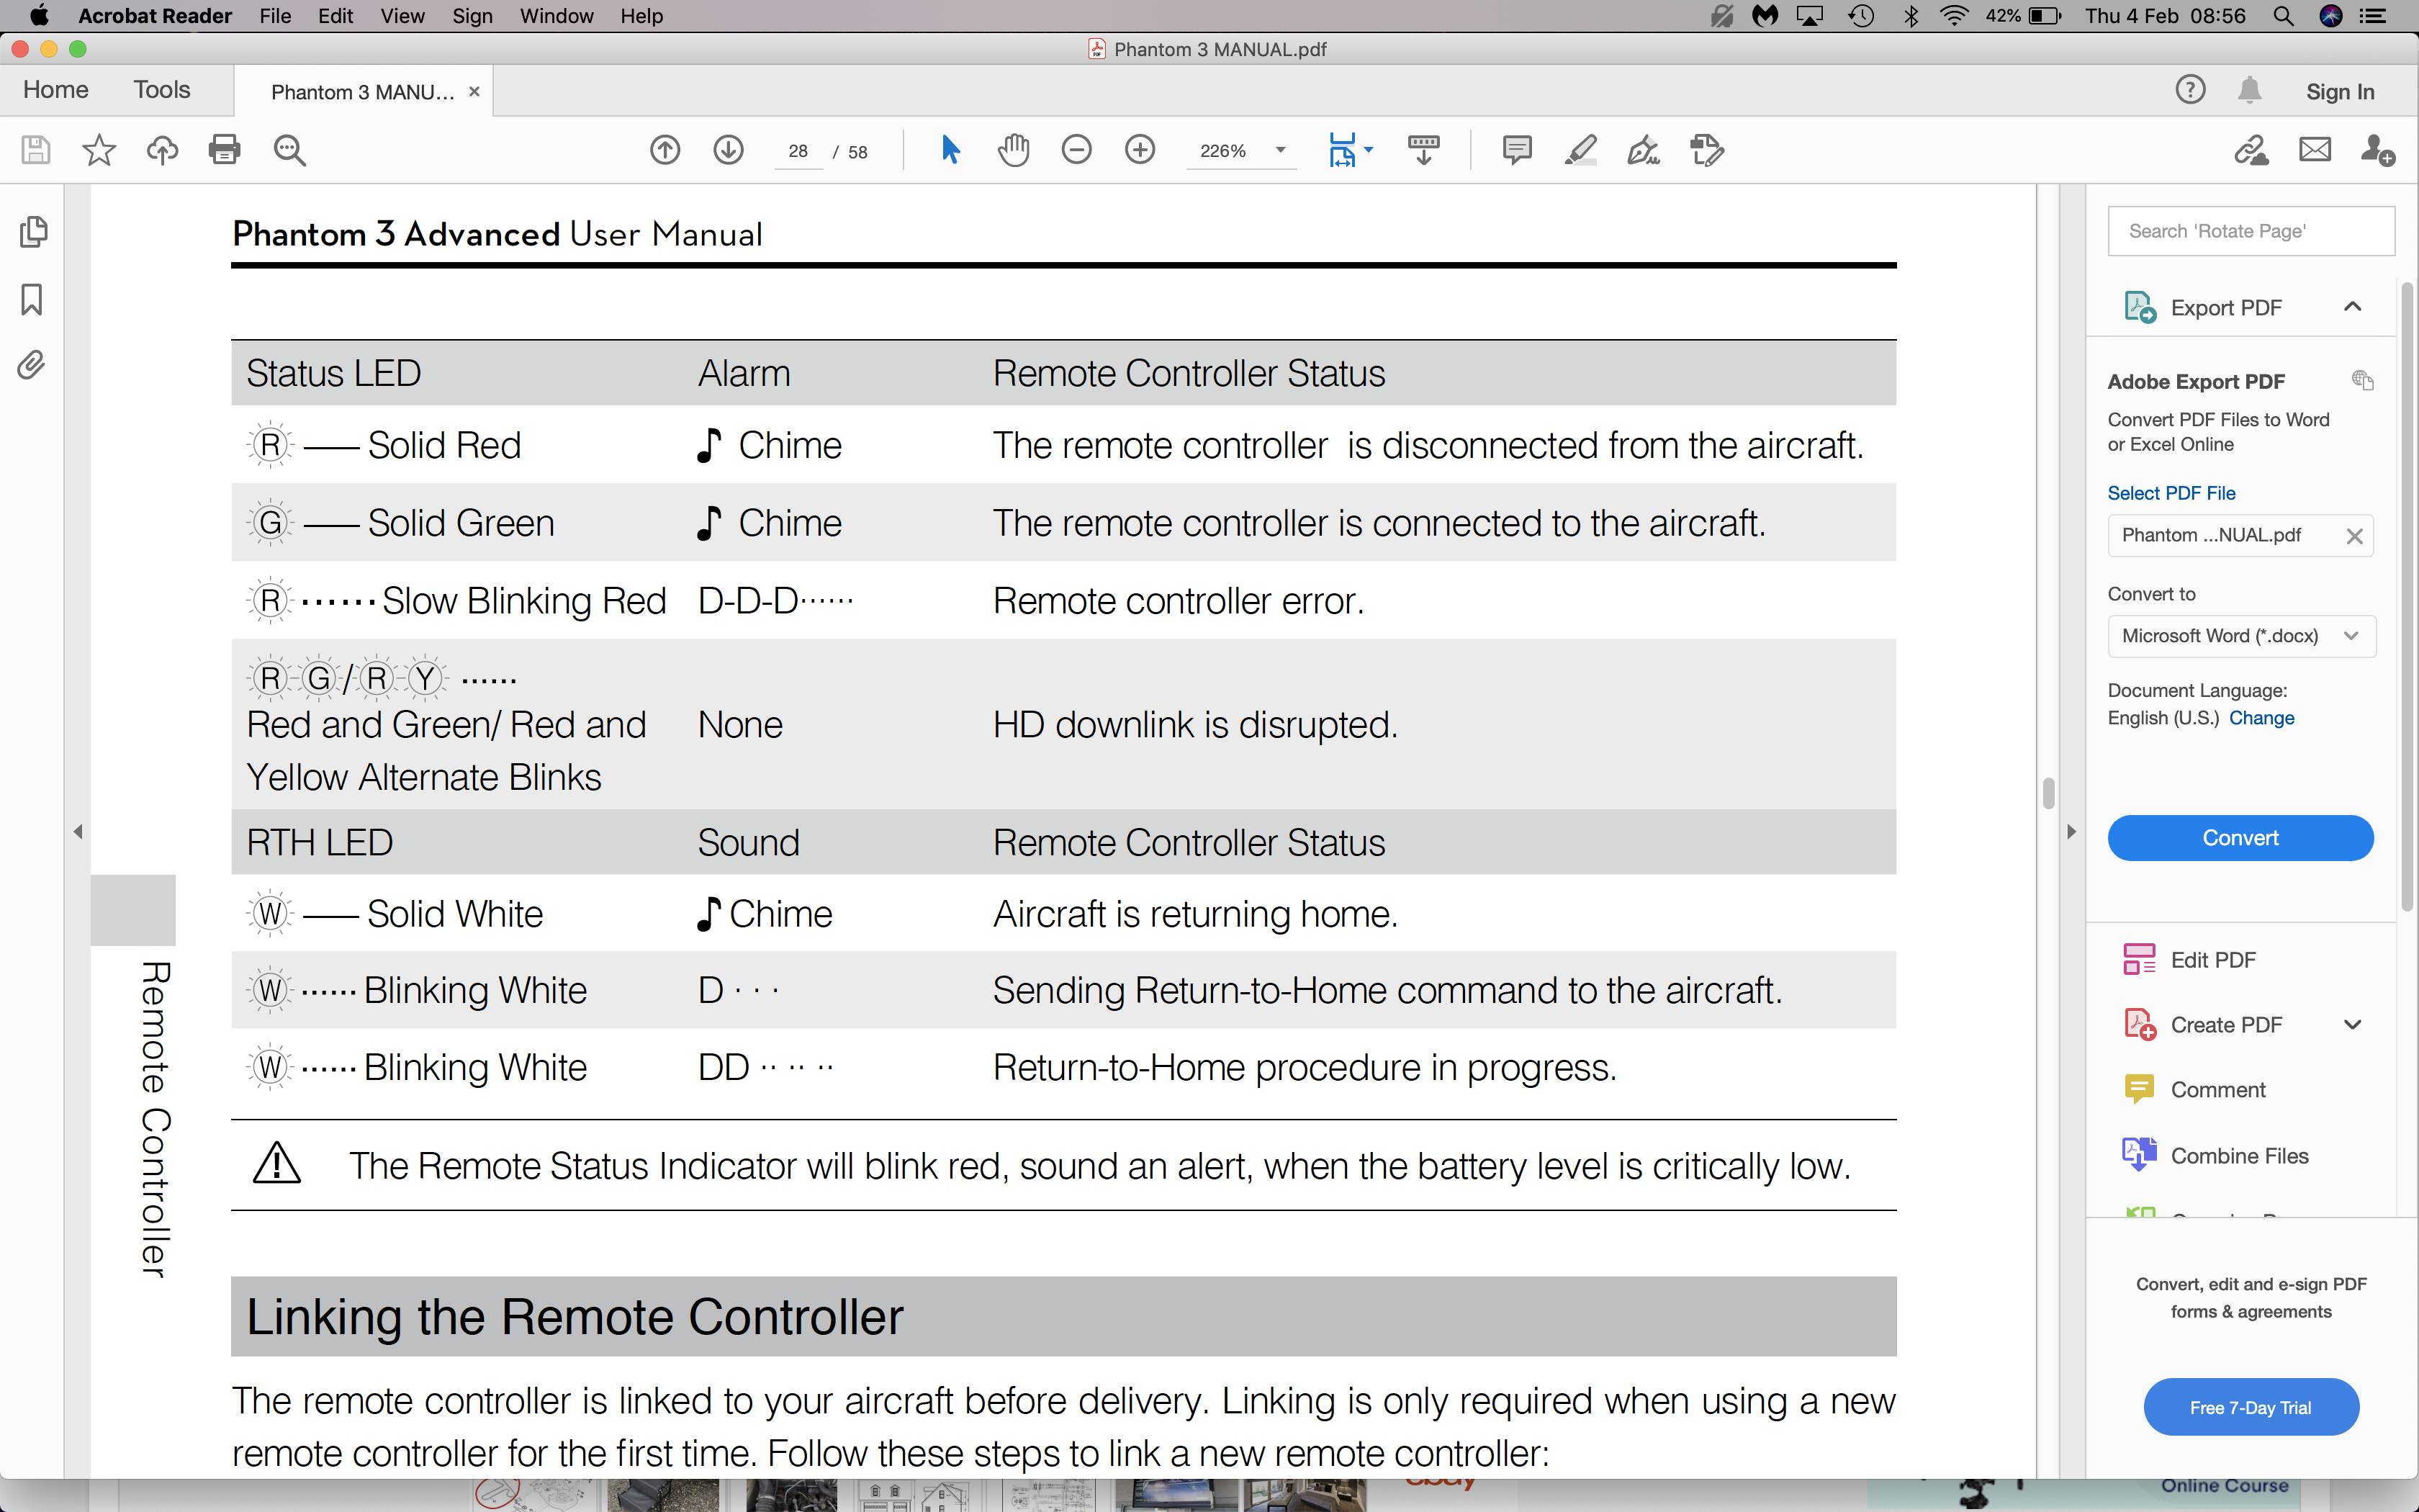
Task: Click the send for signature icon
Action: (1707, 151)
